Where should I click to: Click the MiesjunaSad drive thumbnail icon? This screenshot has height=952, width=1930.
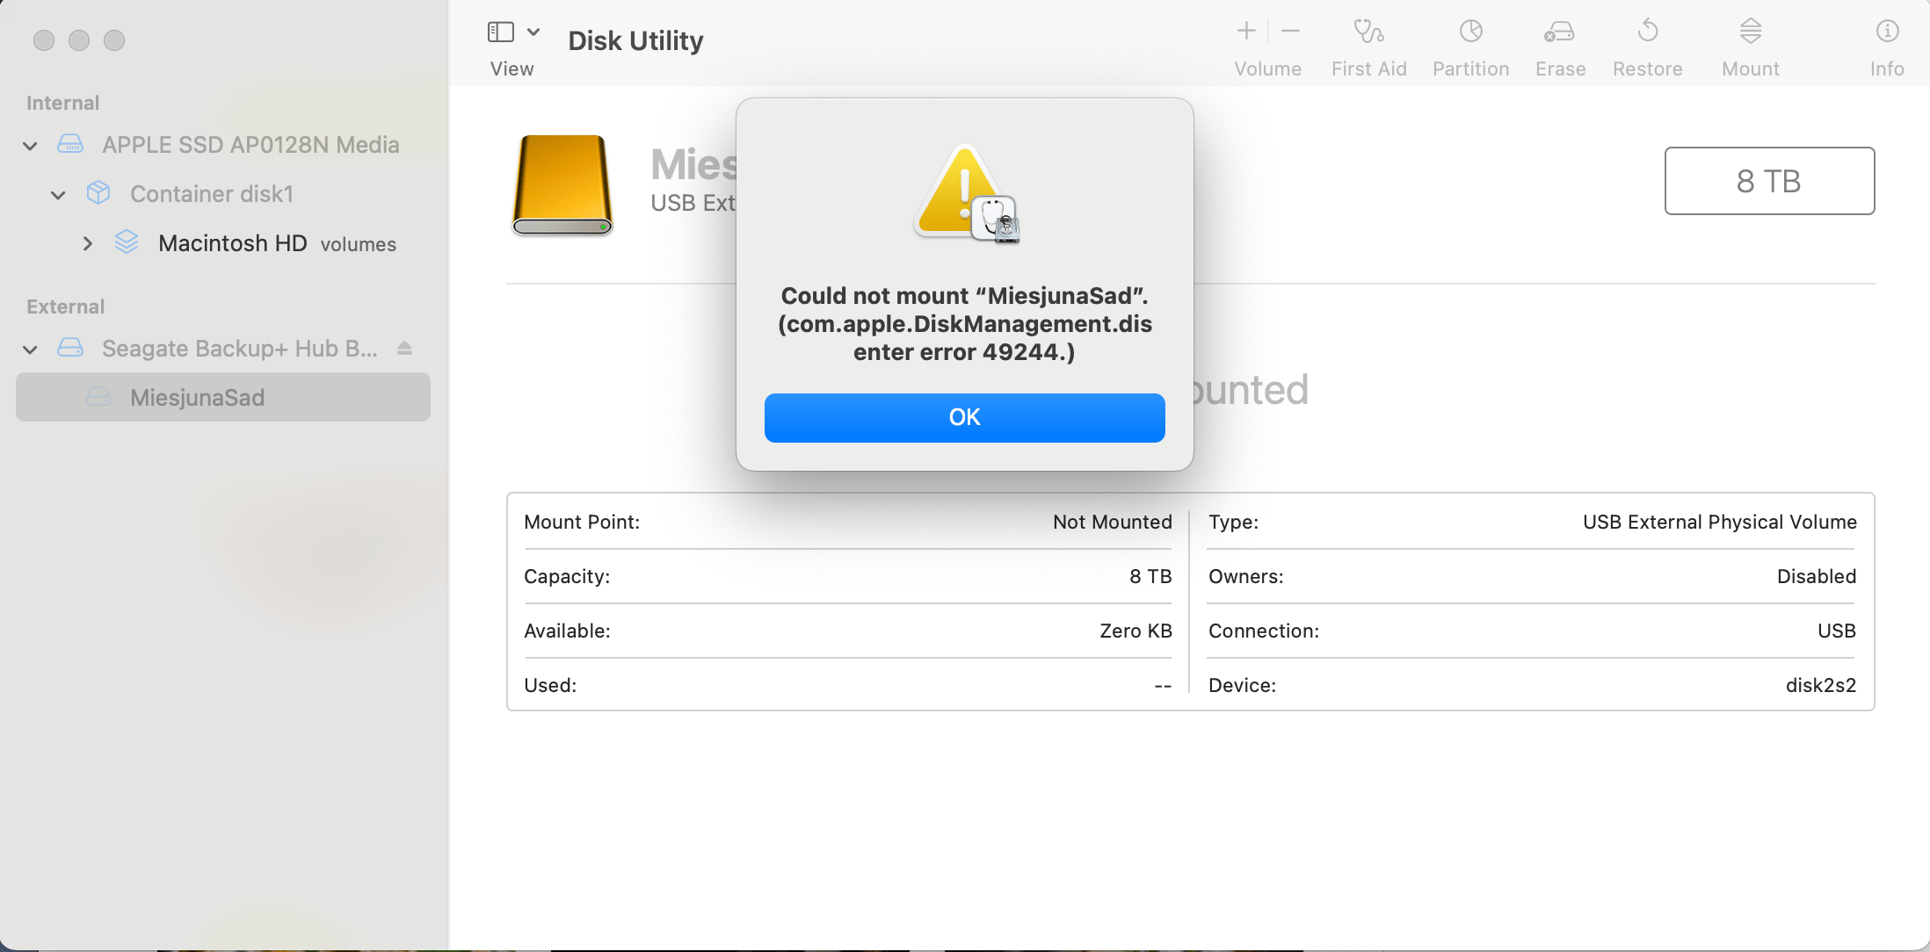click(x=562, y=185)
